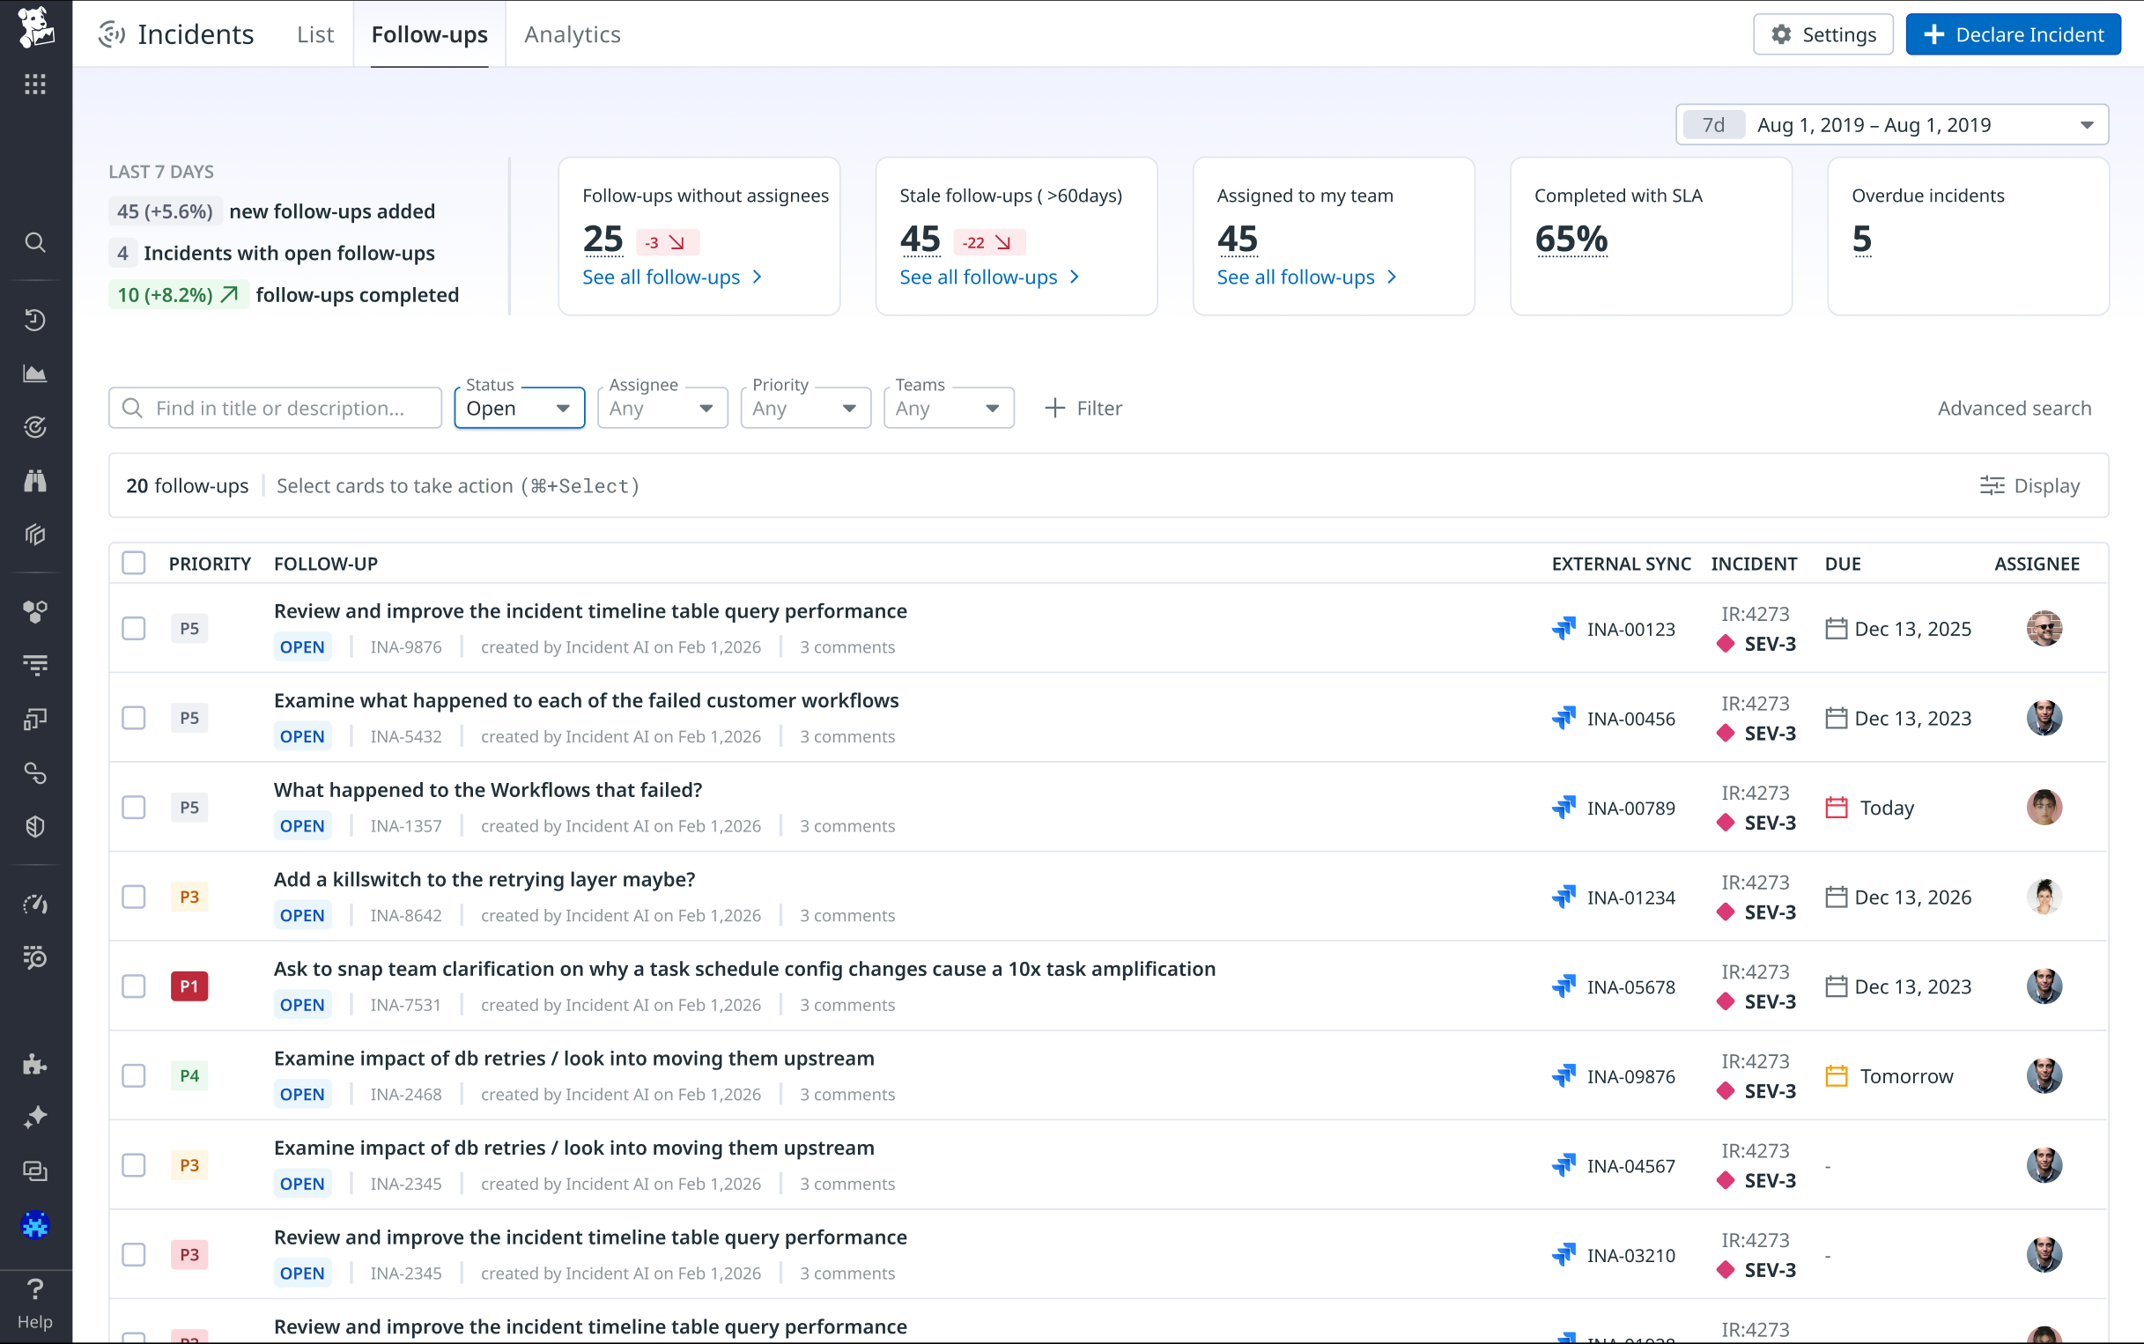Open the speedometer gauge icon in sidebar
Screen dimensions: 2144x1344
coord(35,904)
